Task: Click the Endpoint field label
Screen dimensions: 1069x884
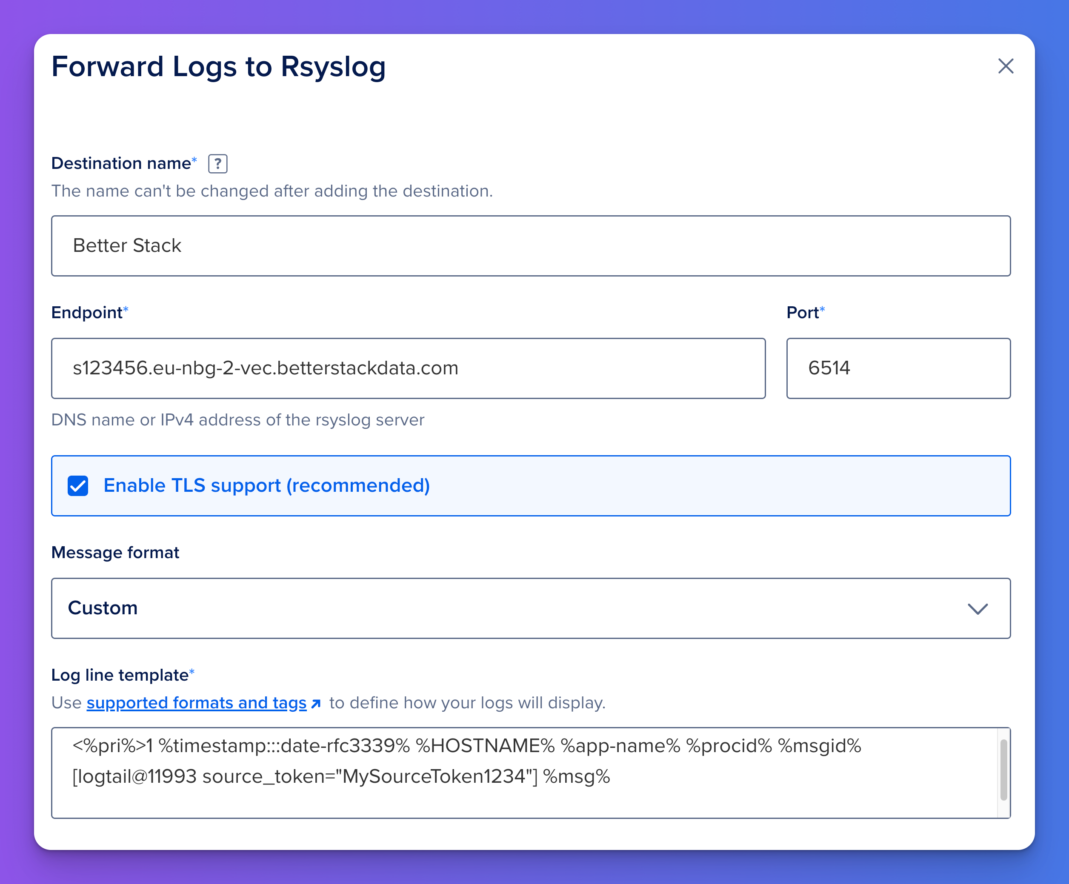Action: pos(87,313)
